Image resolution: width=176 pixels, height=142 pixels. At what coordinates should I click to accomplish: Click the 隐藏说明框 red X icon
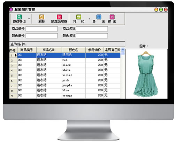pos(59,17)
